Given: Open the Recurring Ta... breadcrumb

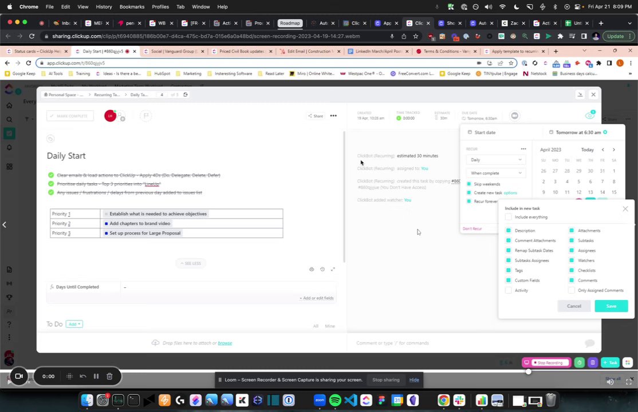Looking at the screenshot, I should (x=107, y=95).
